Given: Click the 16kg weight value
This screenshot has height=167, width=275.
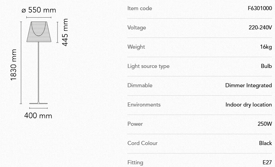Looking at the screenshot, I should coord(266,47).
